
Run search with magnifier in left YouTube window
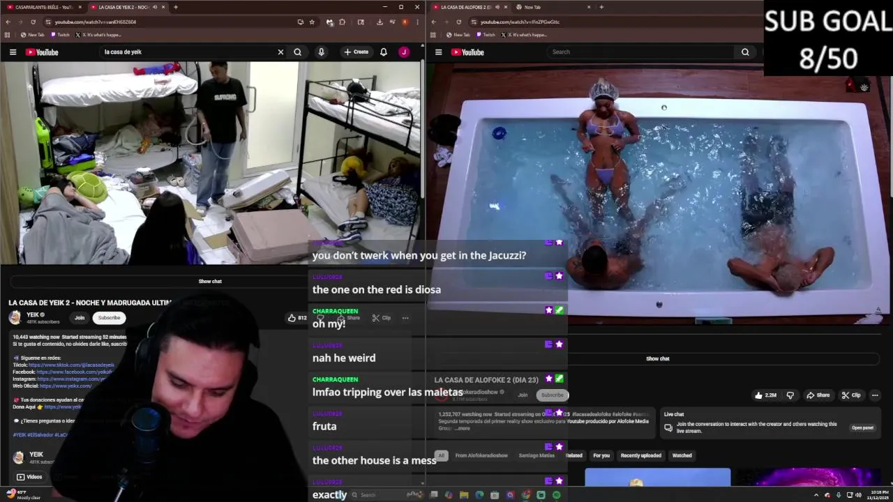click(x=298, y=52)
